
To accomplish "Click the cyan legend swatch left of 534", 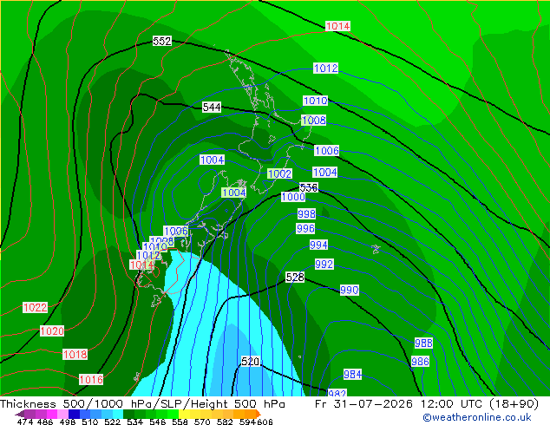I will pos(118,414).
